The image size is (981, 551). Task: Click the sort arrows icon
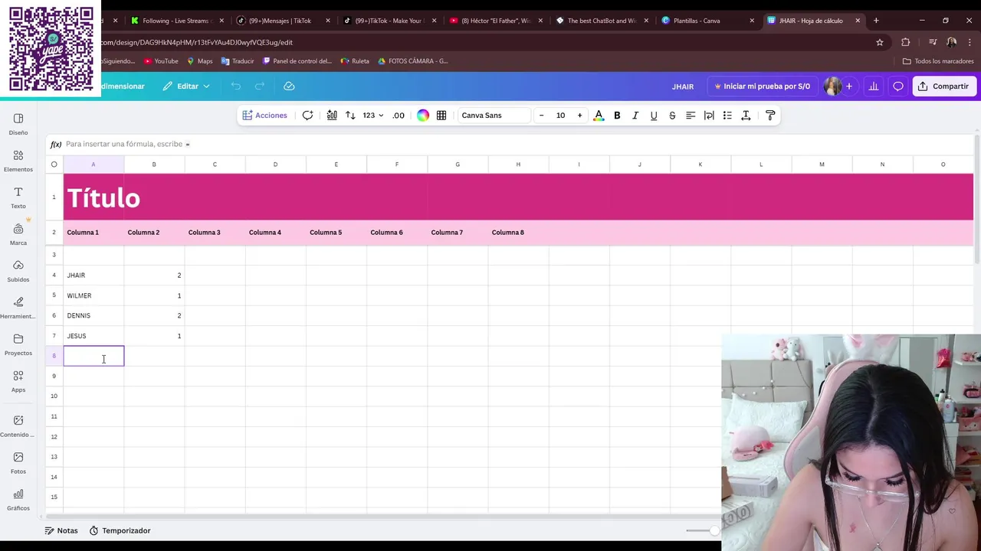tap(350, 116)
